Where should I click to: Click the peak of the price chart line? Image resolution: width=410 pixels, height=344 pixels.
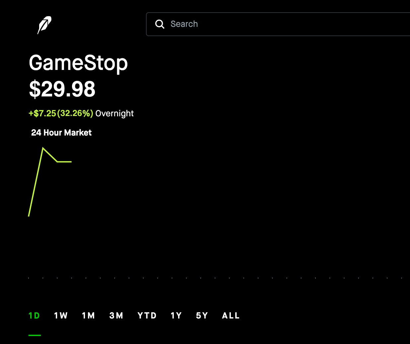pyautogui.click(x=43, y=148)
